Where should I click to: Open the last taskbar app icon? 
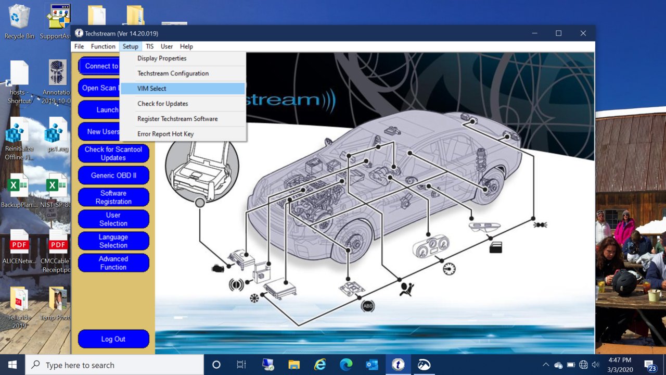pos(424,365)
